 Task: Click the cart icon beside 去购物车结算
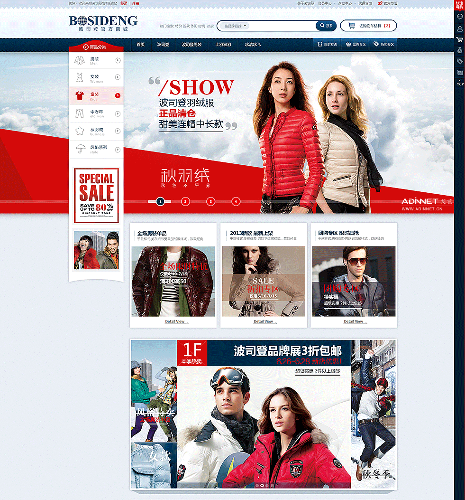pyautogui.click(x=351, y=26)
